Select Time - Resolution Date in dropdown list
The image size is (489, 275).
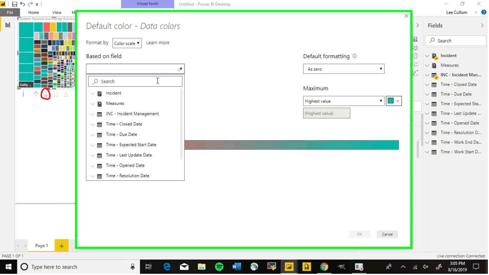pos(128,176)
